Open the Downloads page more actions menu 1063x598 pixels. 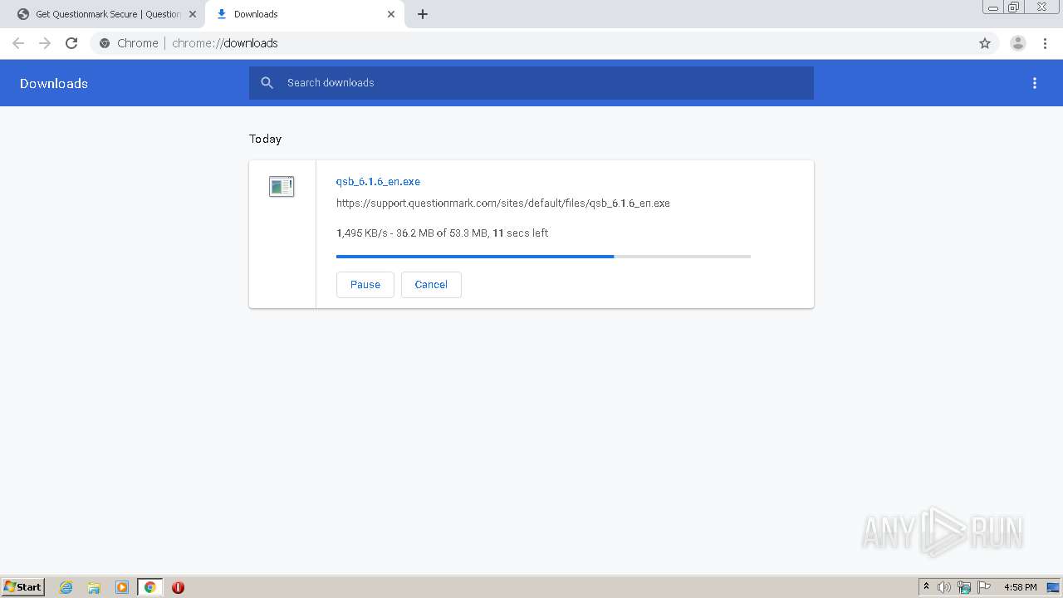pyautogui.click(x=1035, y=83)
